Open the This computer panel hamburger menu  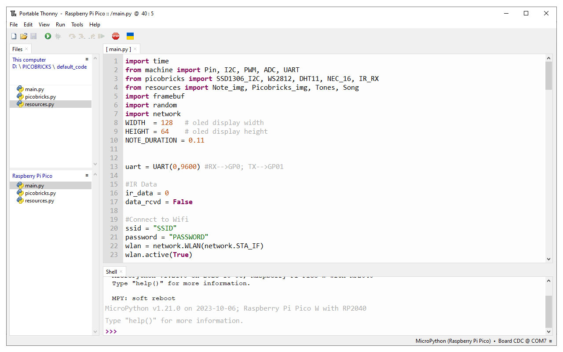coord(87,59)
